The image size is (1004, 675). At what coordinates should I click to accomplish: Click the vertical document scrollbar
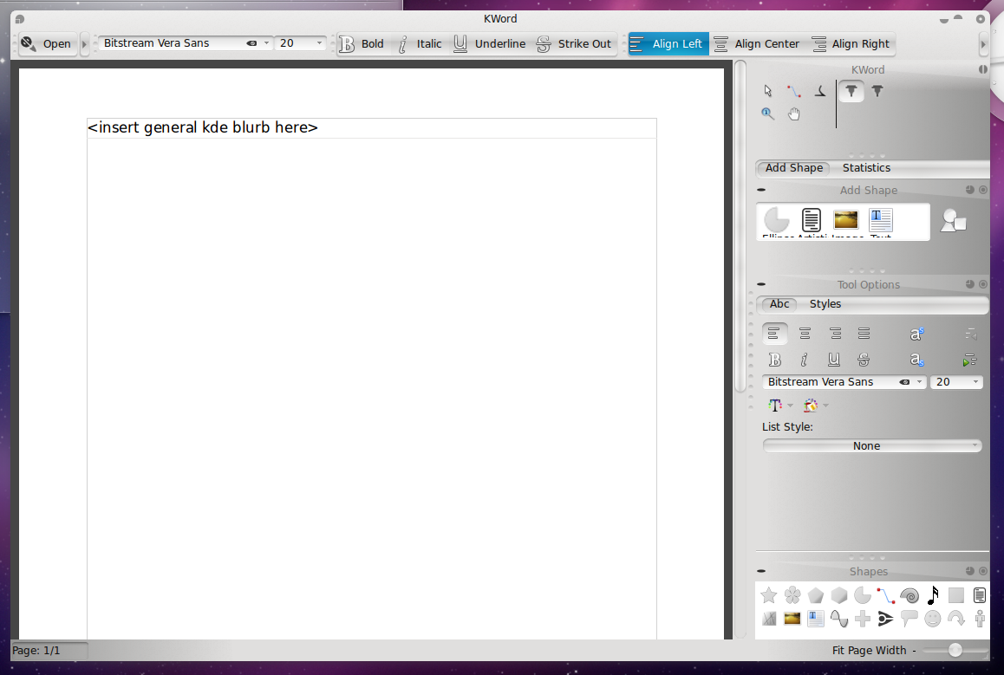point(740,225)
